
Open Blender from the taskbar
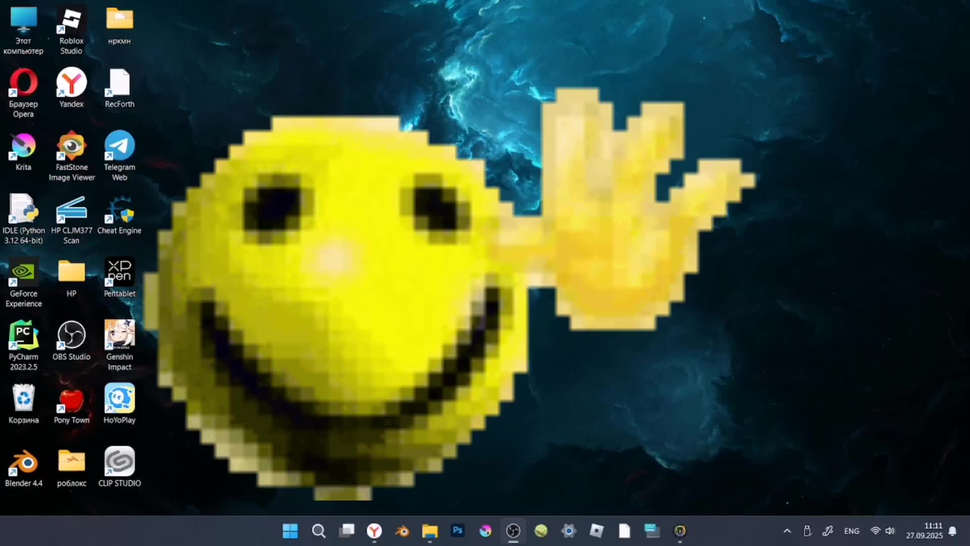[x=402, y=531]
